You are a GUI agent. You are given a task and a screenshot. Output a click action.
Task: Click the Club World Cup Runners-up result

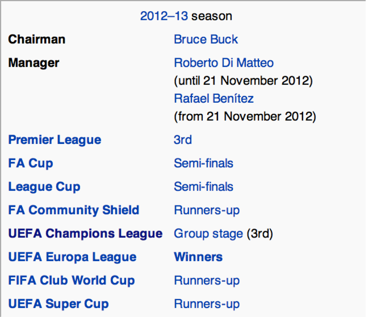207,281
